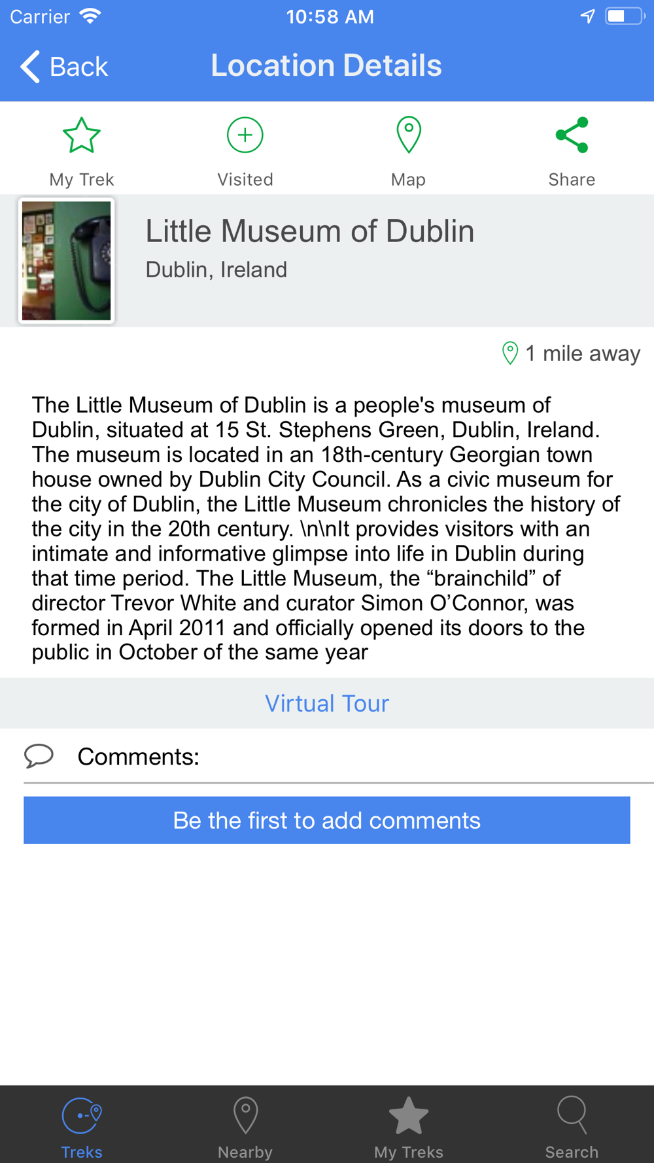This screenshot has width=654, height=1163.
Task: Tap the battery icon in status bar
Action: (625, 16)
